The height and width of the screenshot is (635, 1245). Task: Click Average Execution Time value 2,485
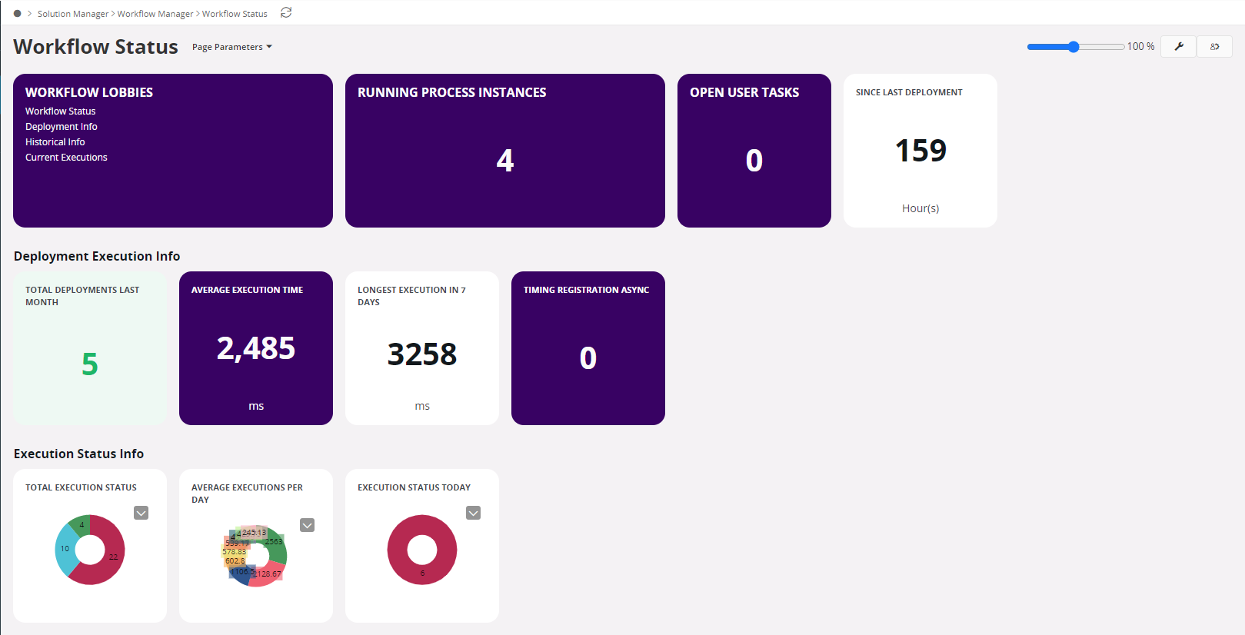256,348
